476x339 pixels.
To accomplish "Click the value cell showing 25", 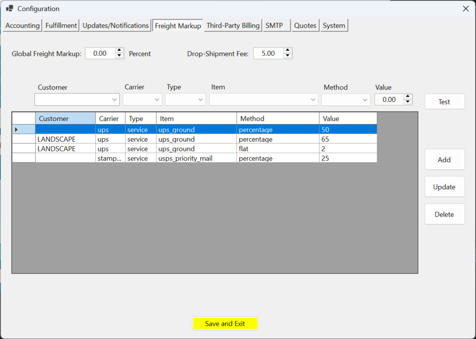I will 348,158.
